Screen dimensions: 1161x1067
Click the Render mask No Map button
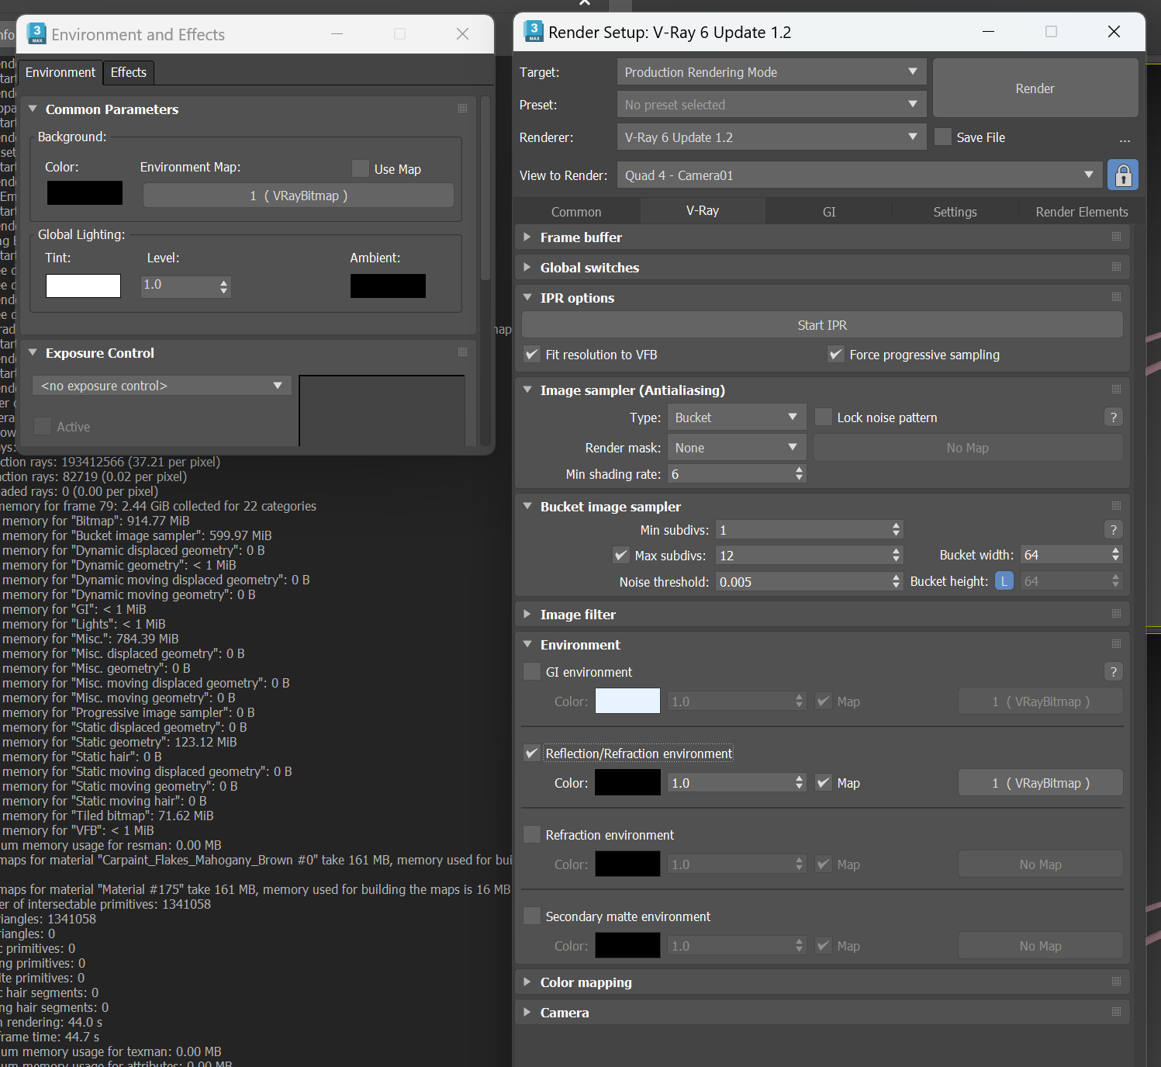[968, 448]
